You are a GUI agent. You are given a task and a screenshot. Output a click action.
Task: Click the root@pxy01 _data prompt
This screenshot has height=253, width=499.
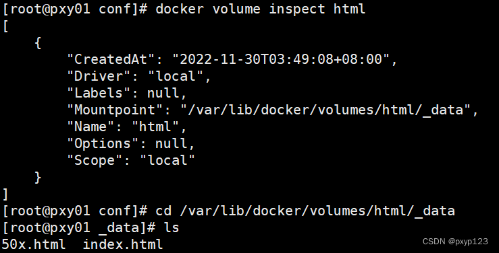tap(79, 227)
